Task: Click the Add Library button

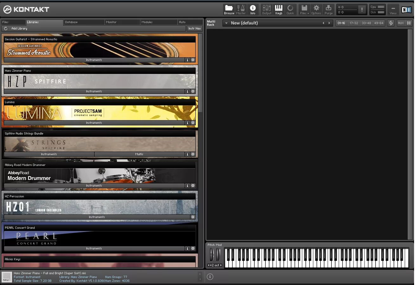Action: click(19, 29)
